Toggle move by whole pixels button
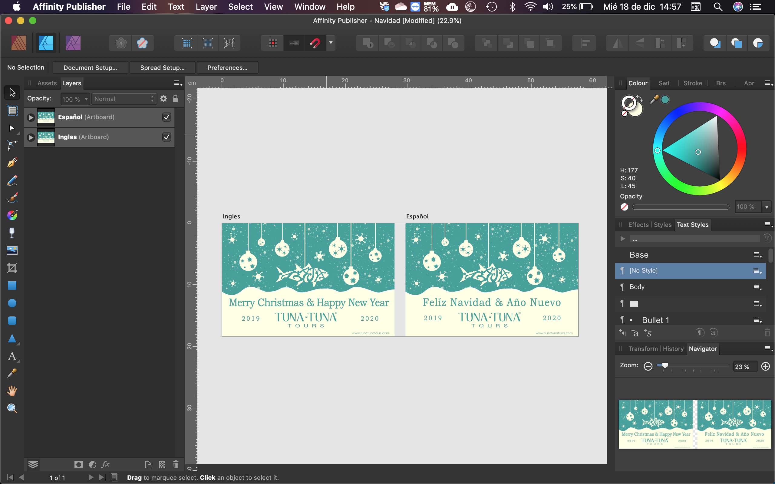The image size is (775, 484). pos(294,43)
